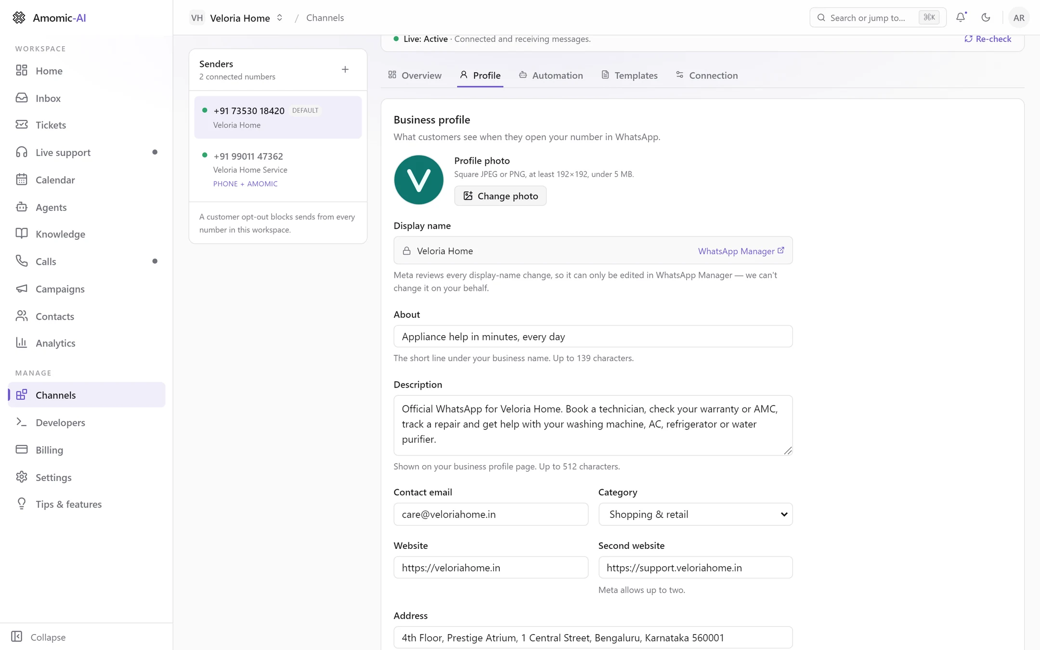The image size is (1040, 650).
Task: Open the Analytics page
Action: coord(86,343)
